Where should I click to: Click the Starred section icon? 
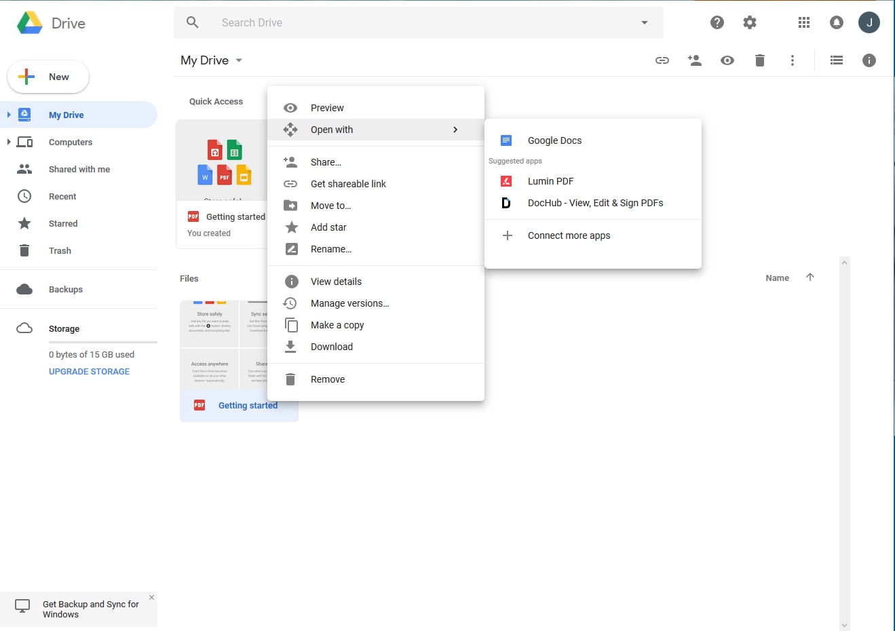click(24, 223)
